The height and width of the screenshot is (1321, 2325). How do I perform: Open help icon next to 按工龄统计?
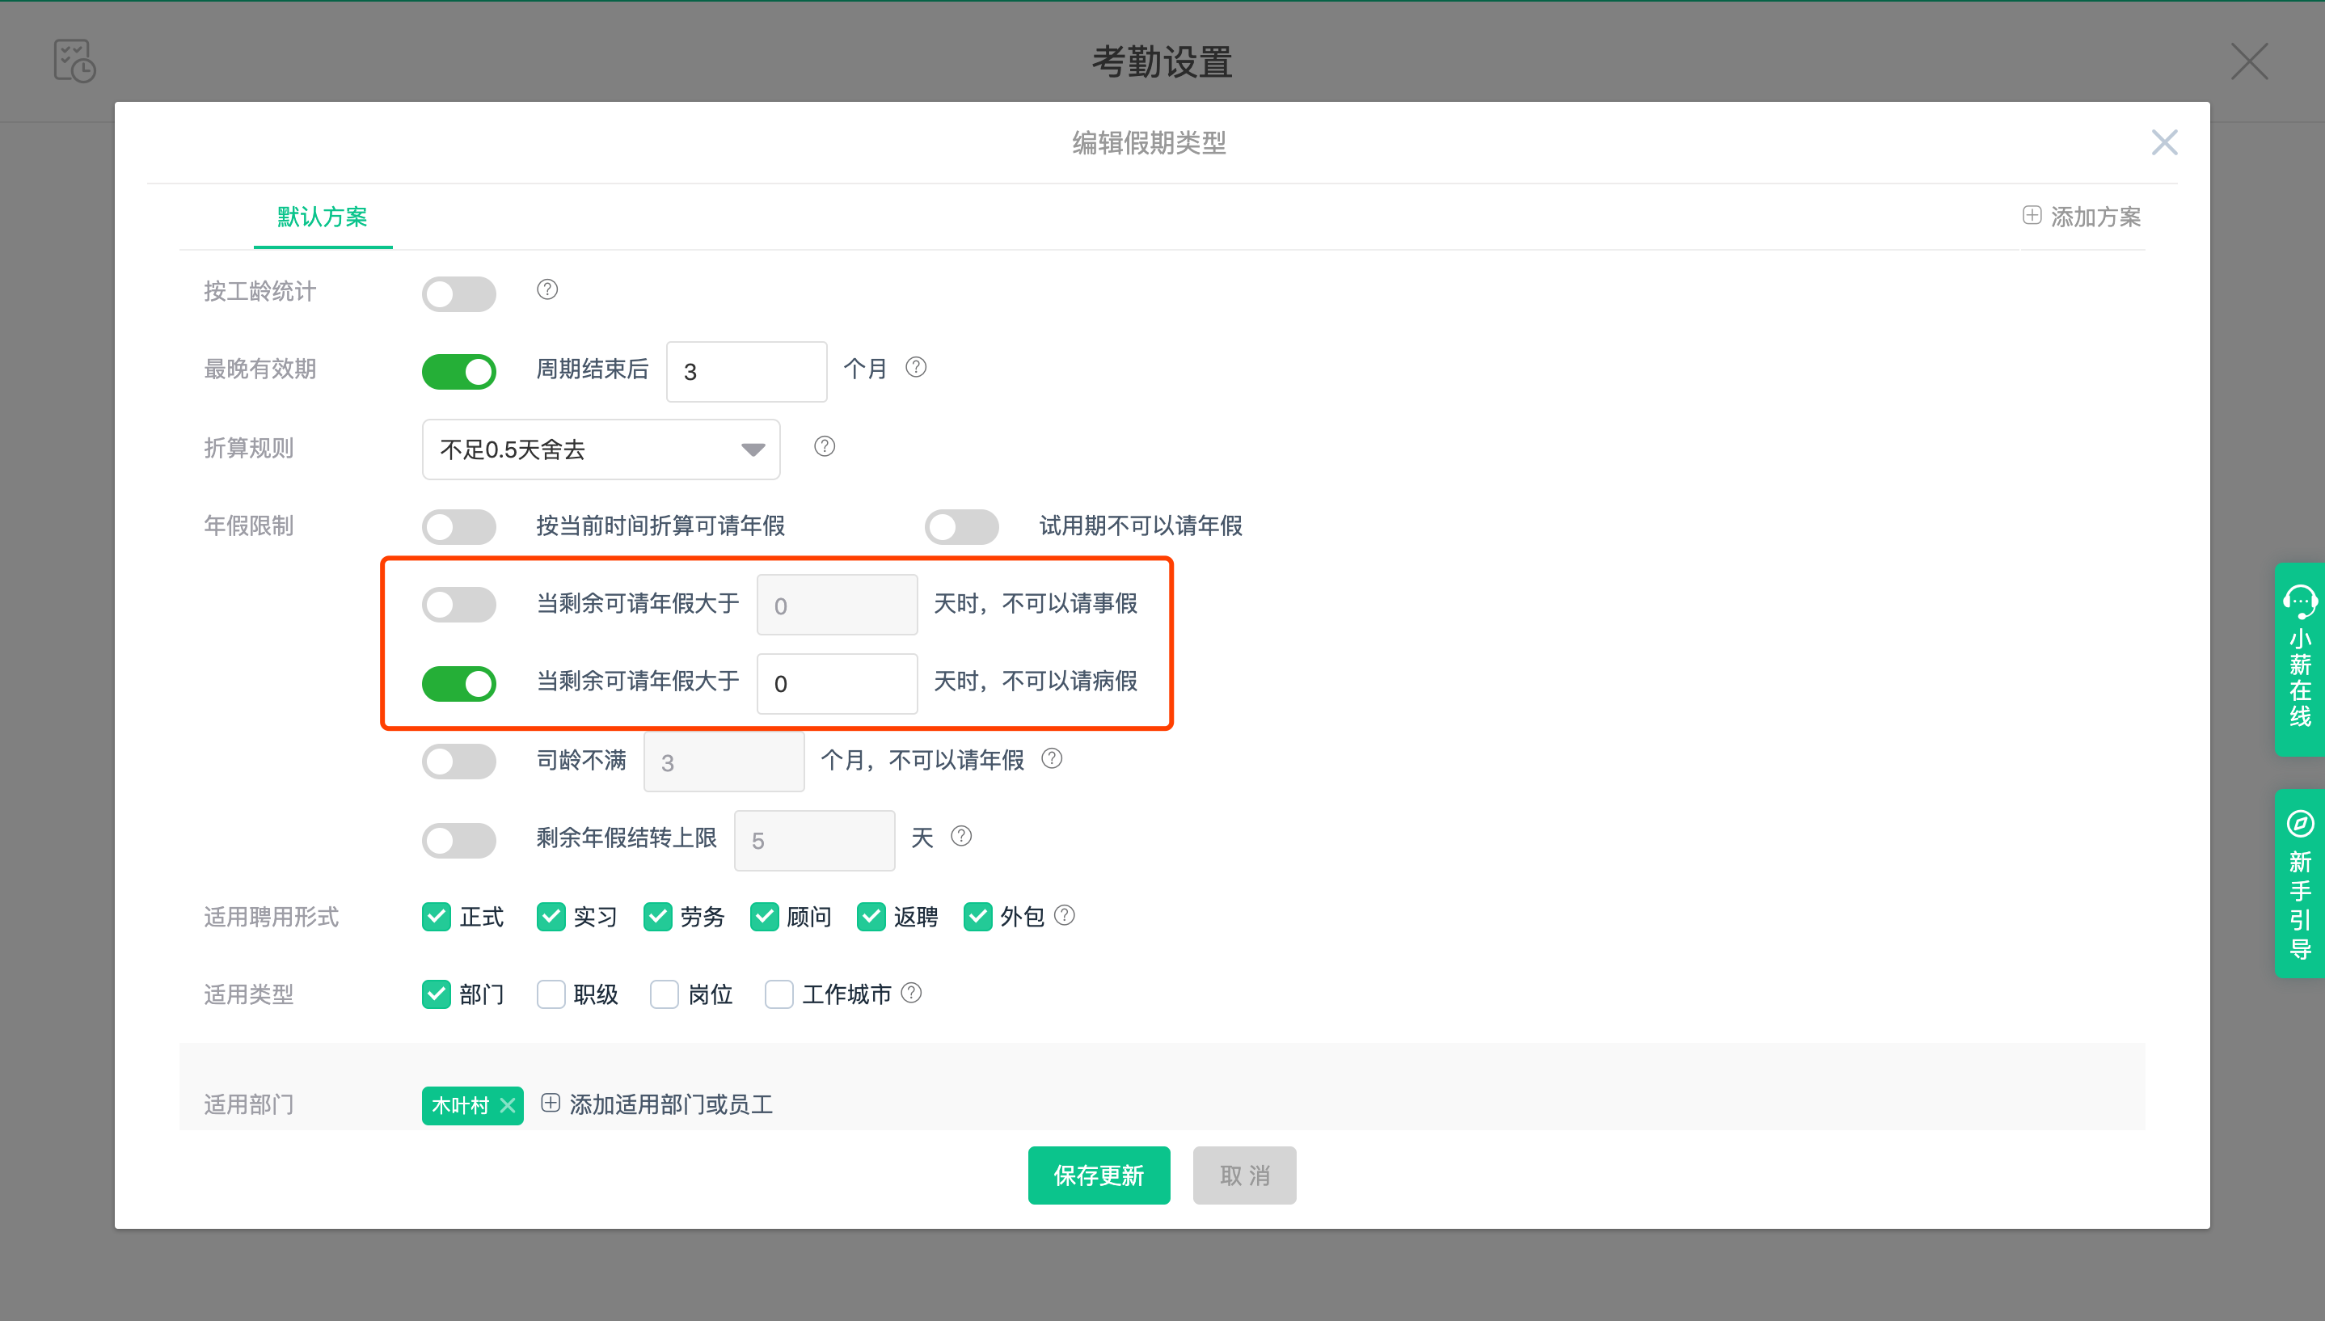[547, 289]
